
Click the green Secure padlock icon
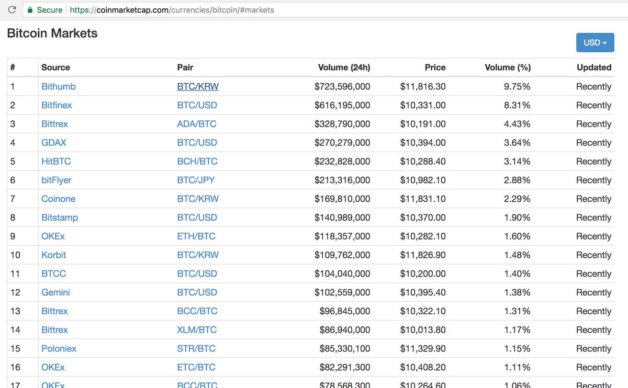point(30,10)
